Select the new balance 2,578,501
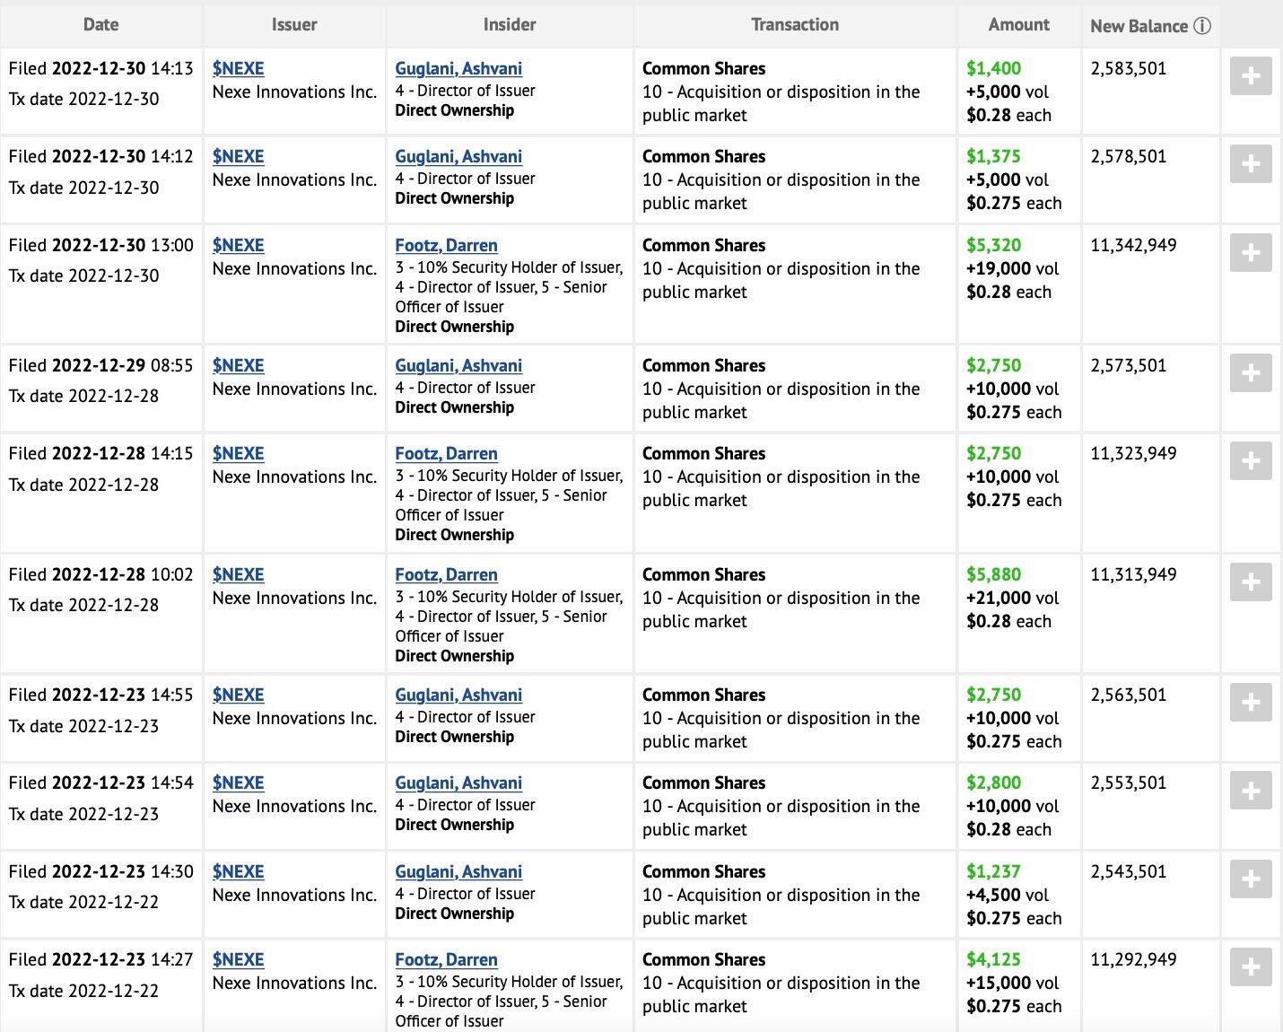1283x1032 pixels. [1129, 156]
